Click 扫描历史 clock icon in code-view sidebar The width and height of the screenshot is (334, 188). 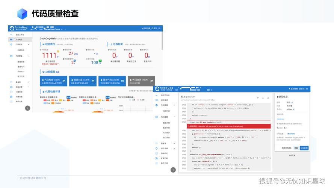[157, 153]
